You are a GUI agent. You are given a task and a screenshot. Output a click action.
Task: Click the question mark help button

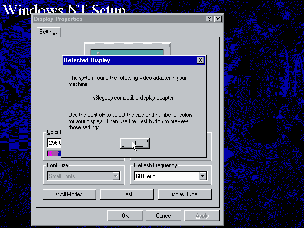(x=209, y=19)
